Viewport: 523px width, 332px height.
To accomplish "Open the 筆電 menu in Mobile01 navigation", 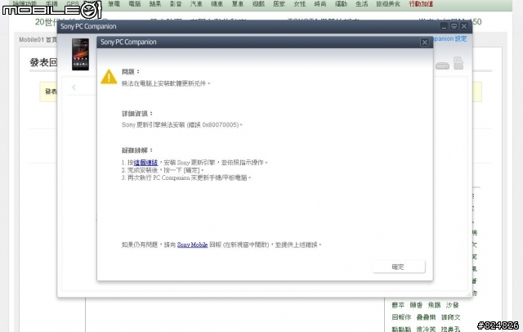I will click(114, 4).
